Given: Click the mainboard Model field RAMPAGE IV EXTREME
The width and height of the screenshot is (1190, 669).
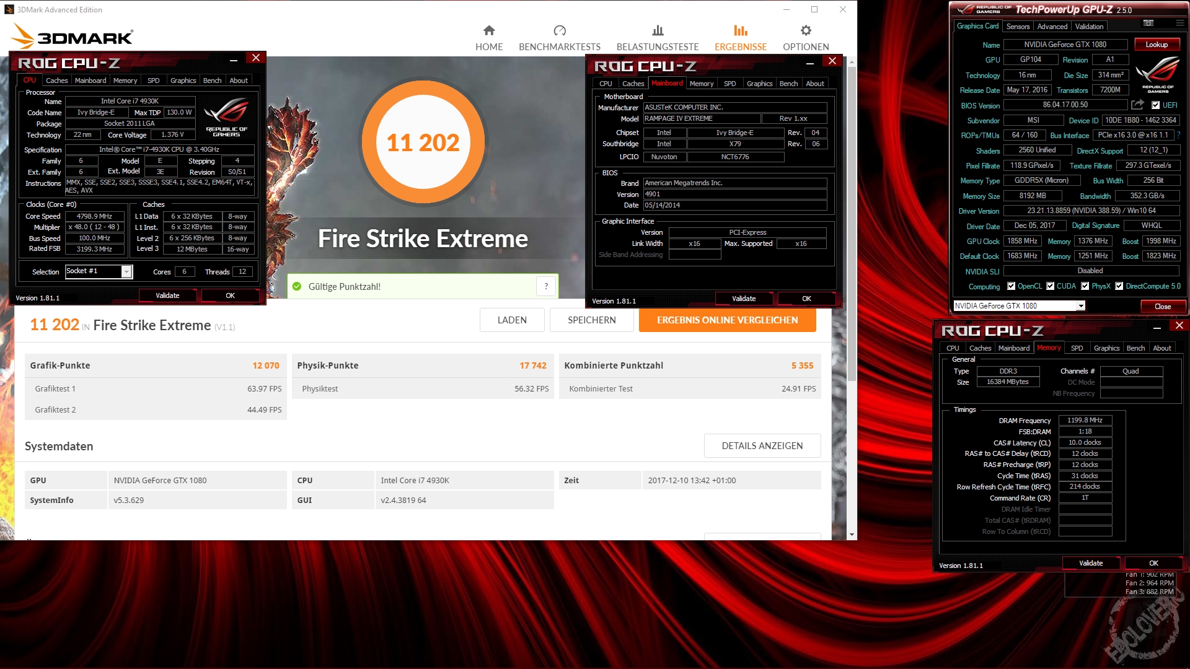Looking at the screenshot, I should click(702, 118).
